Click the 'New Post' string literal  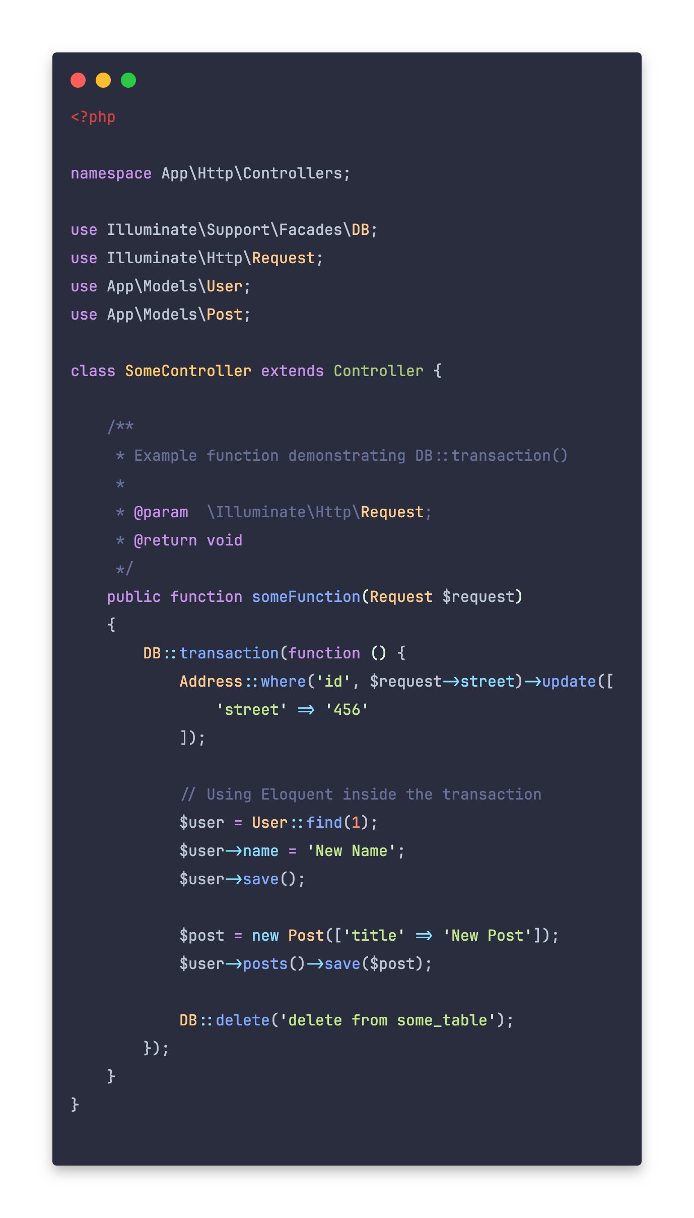pyautogui.click(x=487, y=936)
